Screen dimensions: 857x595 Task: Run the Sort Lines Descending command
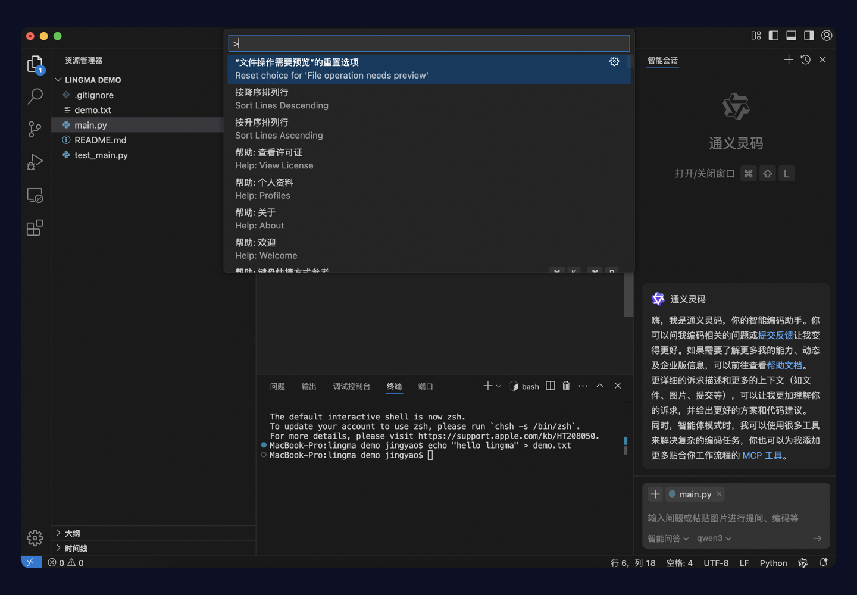tap(429, 99)
